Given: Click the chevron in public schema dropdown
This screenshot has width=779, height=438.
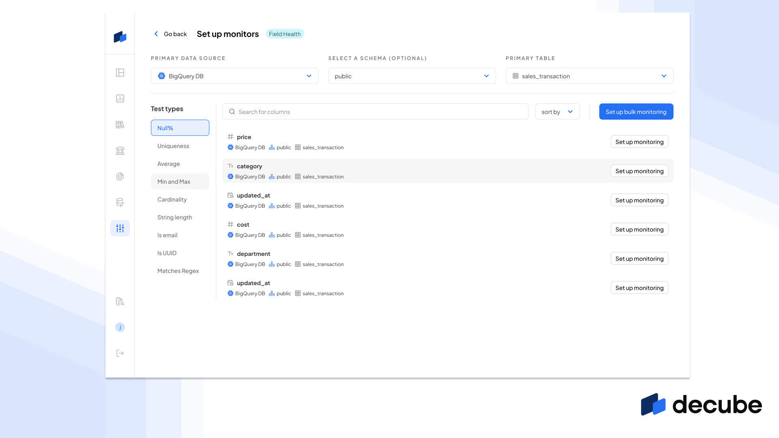Looking at the screenshot, I should click(x=486, y=76).
